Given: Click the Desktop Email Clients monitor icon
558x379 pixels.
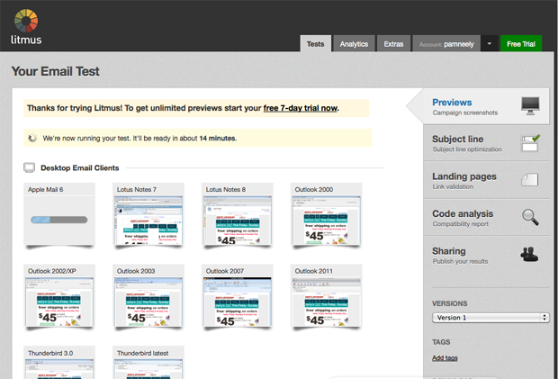Looking at the screenshot, I should 29,167.
